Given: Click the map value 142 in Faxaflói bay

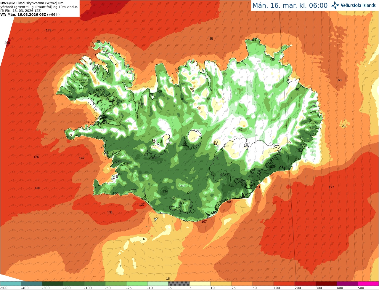Looking at the screenshot, I should point(82,158).
